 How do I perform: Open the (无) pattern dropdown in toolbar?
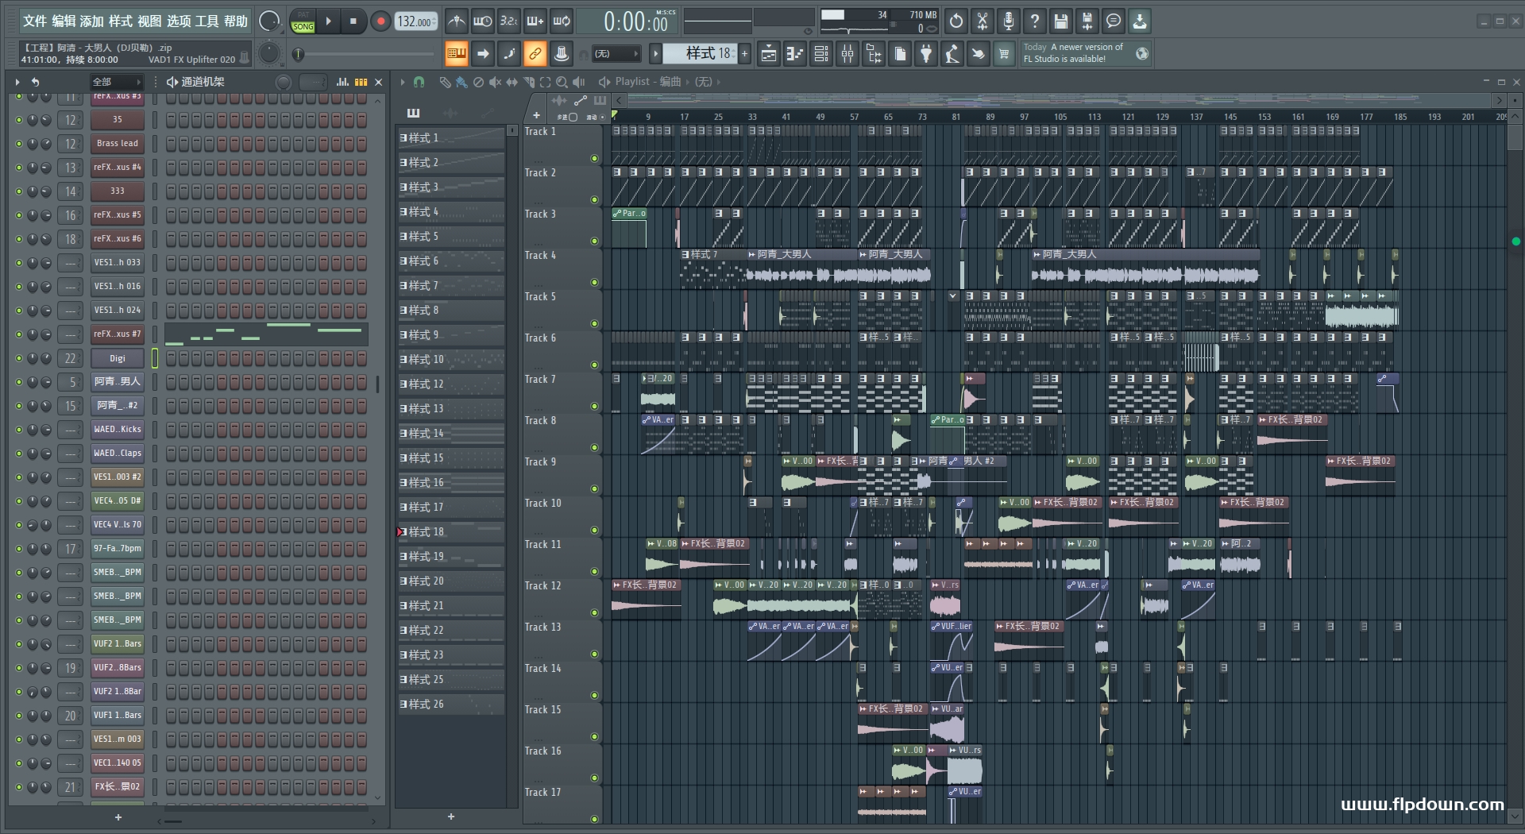(616, 54)
